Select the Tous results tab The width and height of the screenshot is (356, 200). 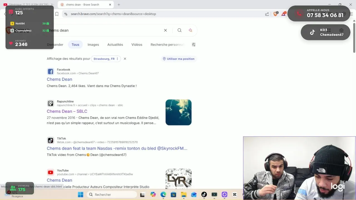pos(75,44)
